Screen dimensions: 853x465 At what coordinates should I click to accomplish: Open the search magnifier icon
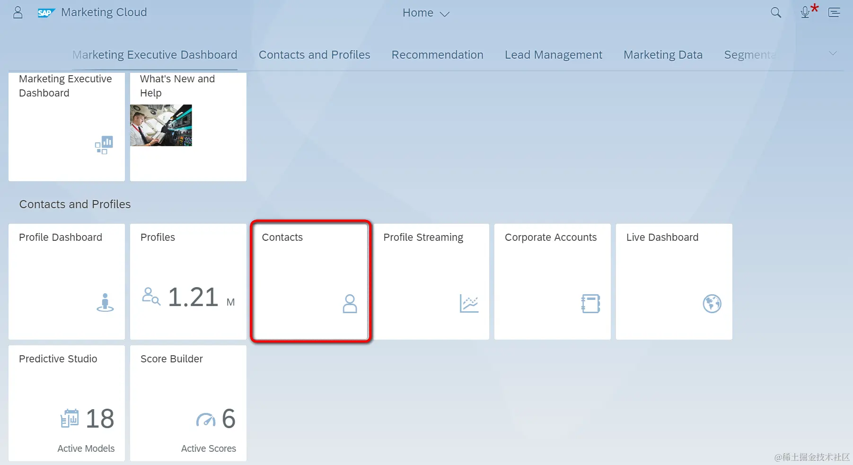click(x=776, y=13)
